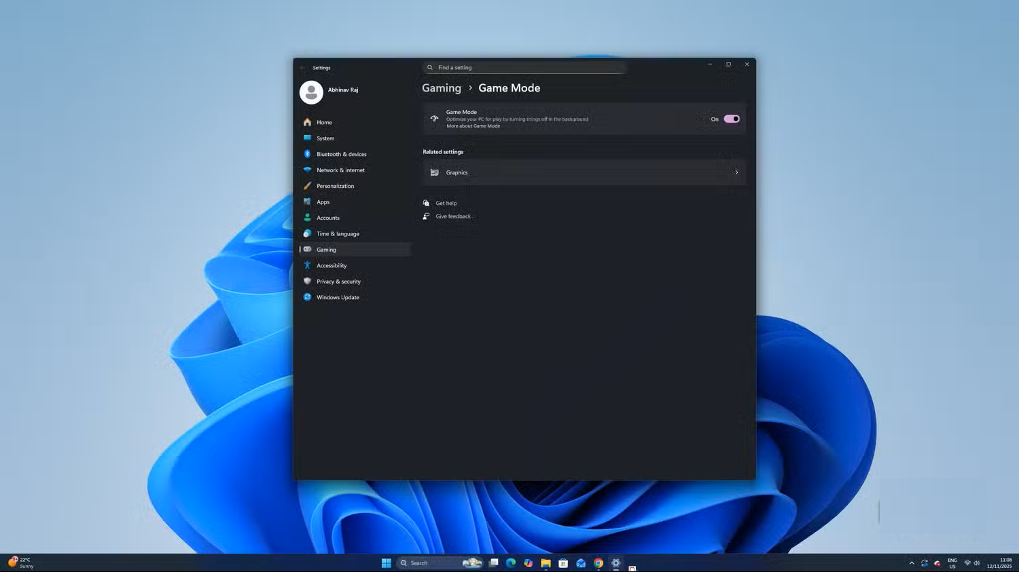1019x572 pixels.
Task: Open Accounts settings
Action: [328, 218]
